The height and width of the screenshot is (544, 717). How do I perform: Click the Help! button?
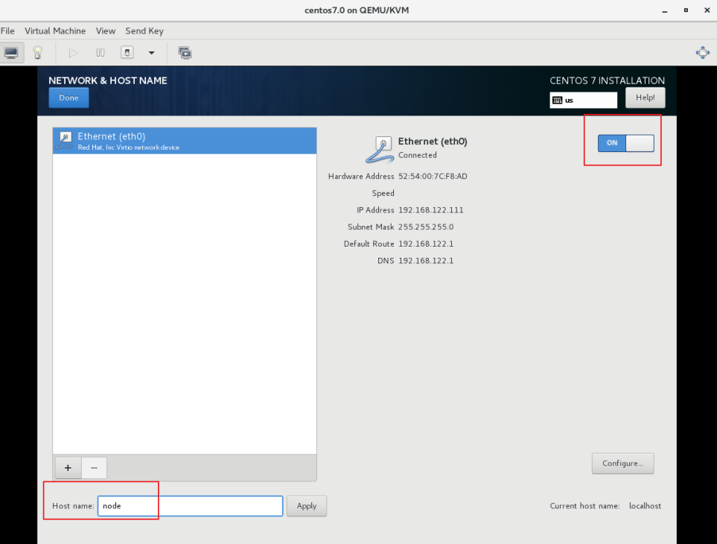645,98
